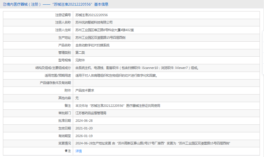Click the structure description mentioning iScanner10
The height and width of the screenshot is (157, 264).
pyautogui.click(x=137, y=68)
